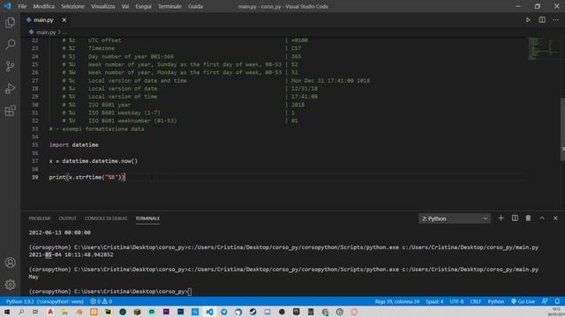Open the Accounts menu icon
The height and width of the screenshot is (317, 565).
(x=10, y=262)
